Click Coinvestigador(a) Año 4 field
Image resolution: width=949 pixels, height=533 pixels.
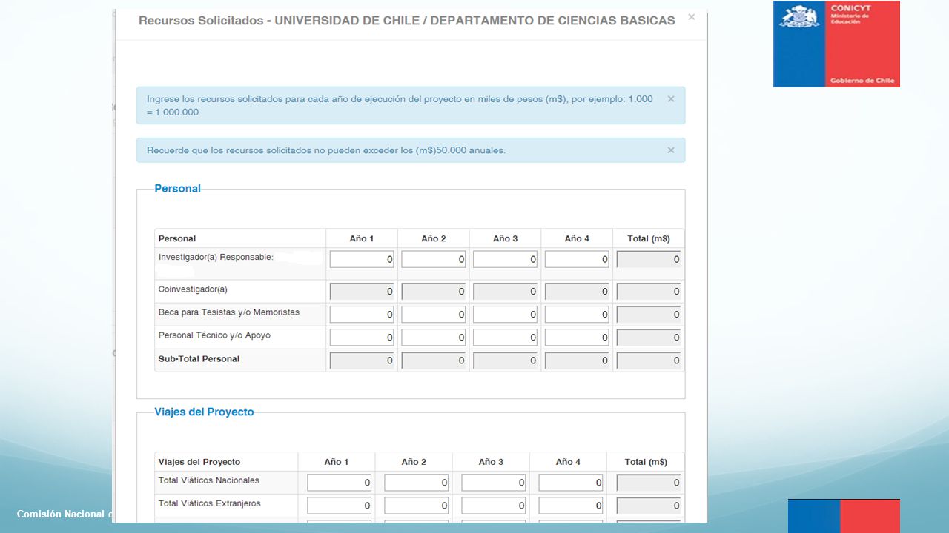[x=577, y=292]
